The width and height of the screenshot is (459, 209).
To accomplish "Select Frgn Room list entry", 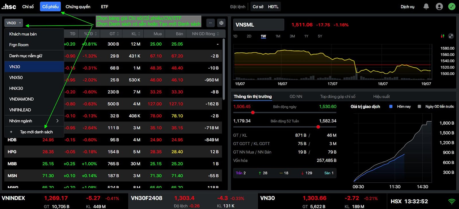I will click(x=34, y=45).
